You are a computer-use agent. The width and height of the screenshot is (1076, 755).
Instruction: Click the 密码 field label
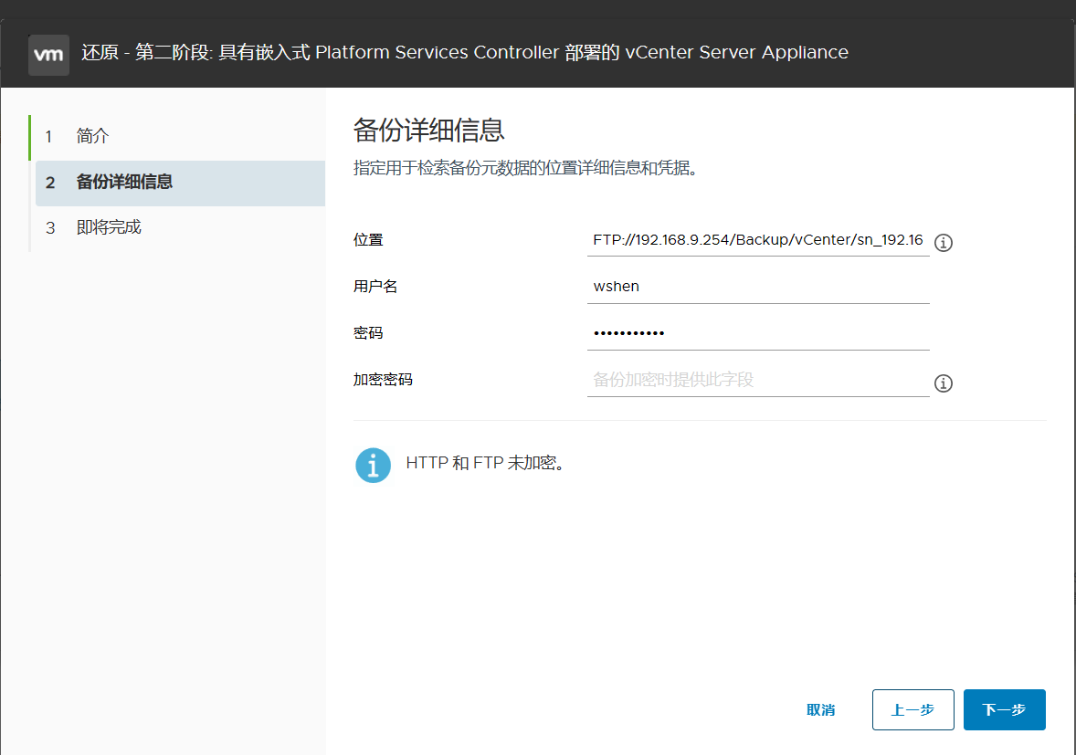click(x=368, y=333)
